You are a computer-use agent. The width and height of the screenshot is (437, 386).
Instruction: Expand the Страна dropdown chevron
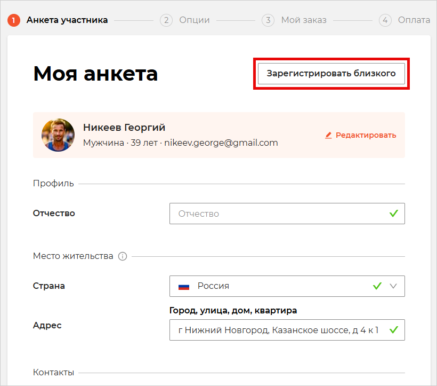tap(393, 286)
